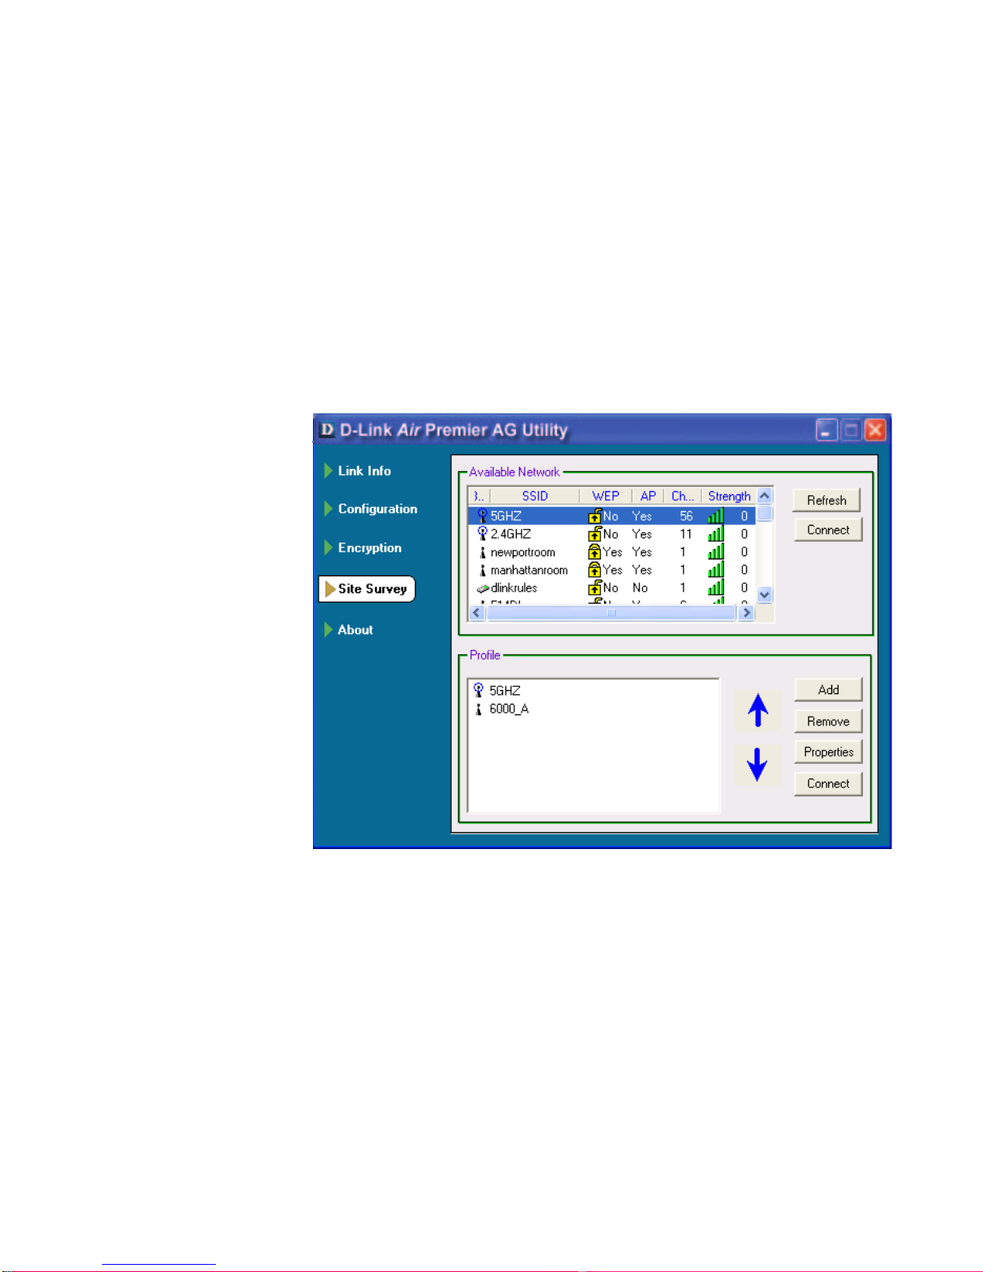Select the 2.4GHZ network name
This screenshot has height=1272, width=983.
pyautogui.click(x=511, y=534)
